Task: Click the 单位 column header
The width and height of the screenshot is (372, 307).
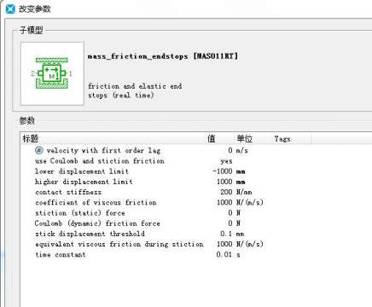Action: (245, 139)
